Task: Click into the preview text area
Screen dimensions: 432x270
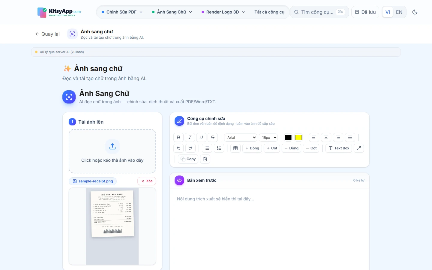Action: [x=269, y=229]
